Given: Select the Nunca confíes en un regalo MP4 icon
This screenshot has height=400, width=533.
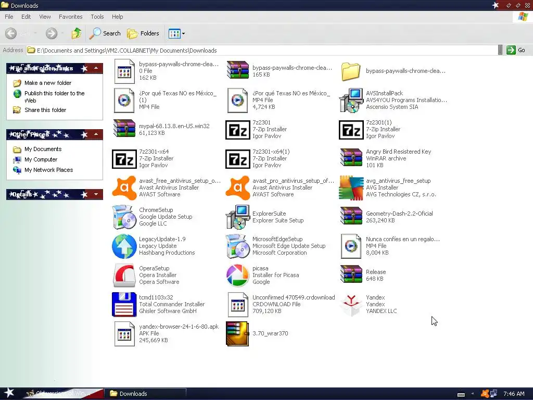Looking at the screenshot, I should [x=351, y=246].
